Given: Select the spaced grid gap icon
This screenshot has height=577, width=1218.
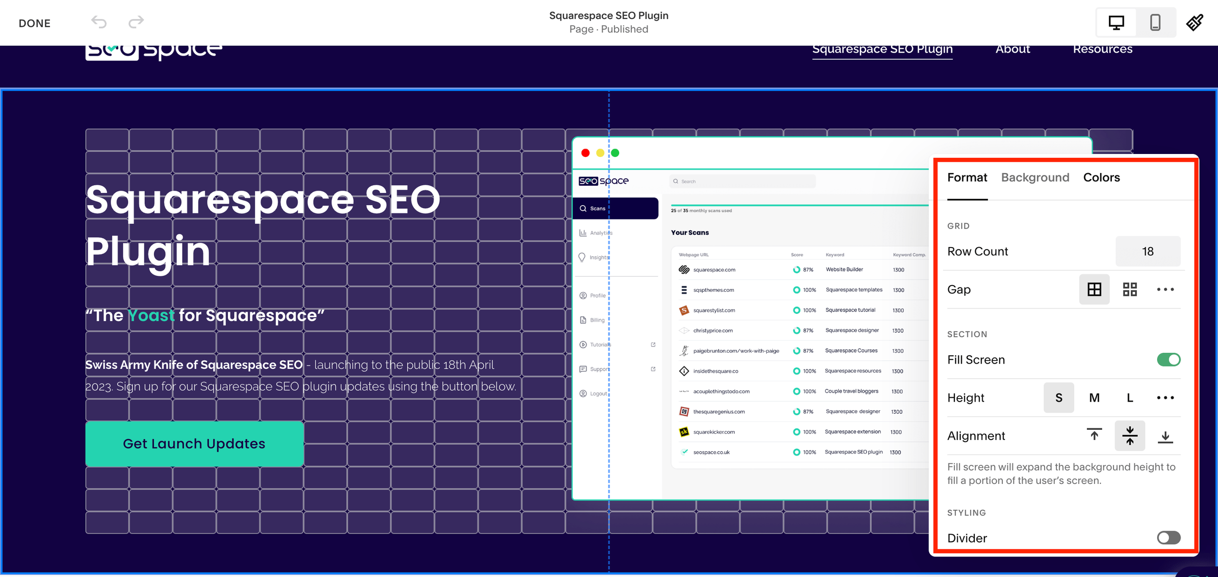Looking at the screenshot, I should coord(1130,289).
